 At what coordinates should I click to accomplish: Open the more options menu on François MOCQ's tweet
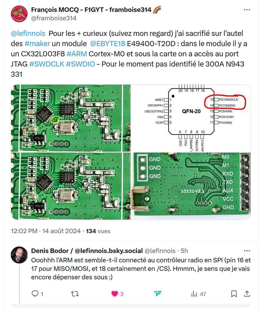247,10
